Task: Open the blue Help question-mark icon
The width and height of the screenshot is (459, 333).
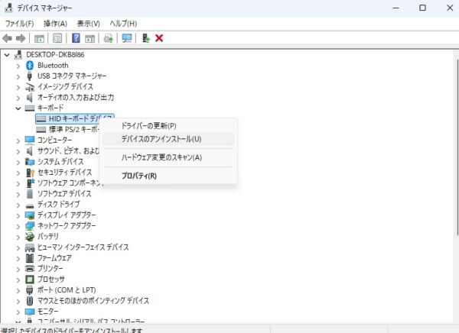Action: pos(76,38)
